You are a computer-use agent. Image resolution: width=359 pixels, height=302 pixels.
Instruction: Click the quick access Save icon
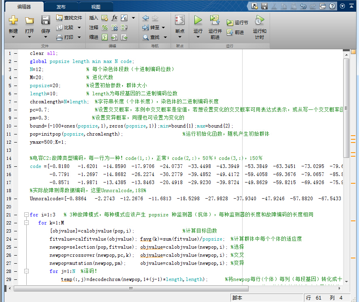[264, 6]
